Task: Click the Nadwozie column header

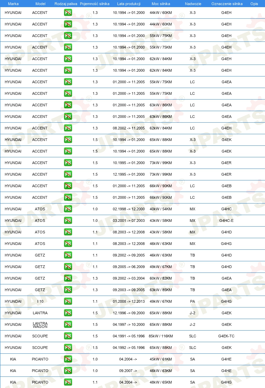Action: (193, 4)
